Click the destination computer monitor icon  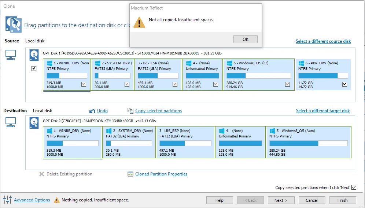(x=11, y=122)
